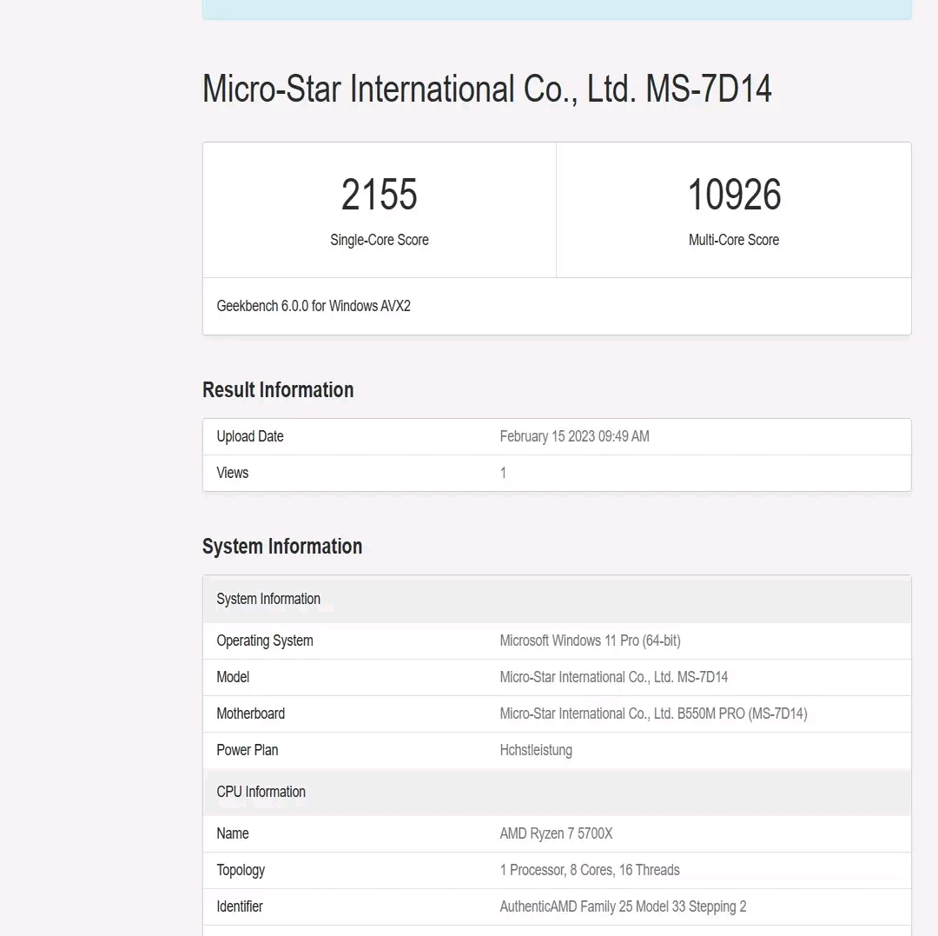Click the AMD Ryzen 7 5700X value
This screenshot has width=938, height=936.
pyautogui.click(x=557, y=833)
